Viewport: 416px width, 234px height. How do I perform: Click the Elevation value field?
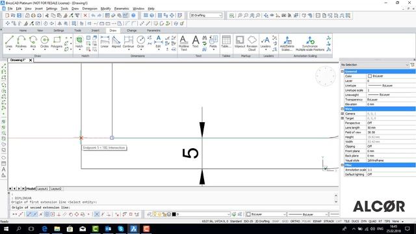pyautogui.click(x=391, y=104)
